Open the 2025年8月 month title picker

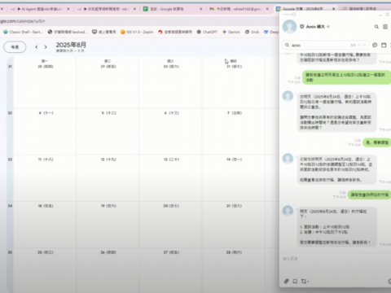tap(71, 45)
